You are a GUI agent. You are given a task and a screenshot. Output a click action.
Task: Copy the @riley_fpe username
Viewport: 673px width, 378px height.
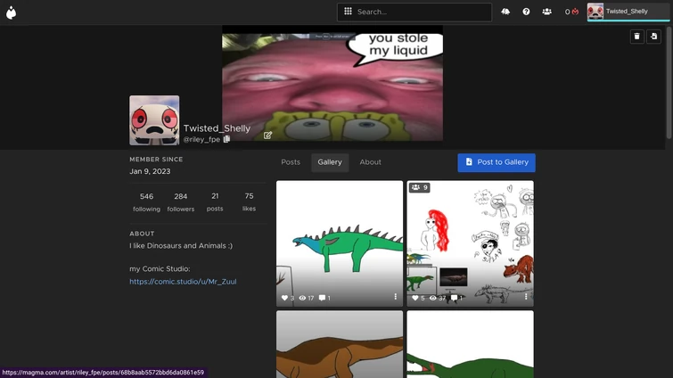[x=226, y=139]
